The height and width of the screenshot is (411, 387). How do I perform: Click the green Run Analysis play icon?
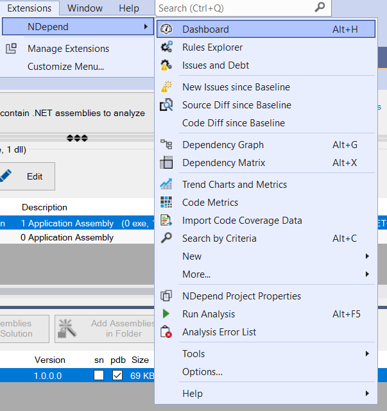click(x=166, y=314)
